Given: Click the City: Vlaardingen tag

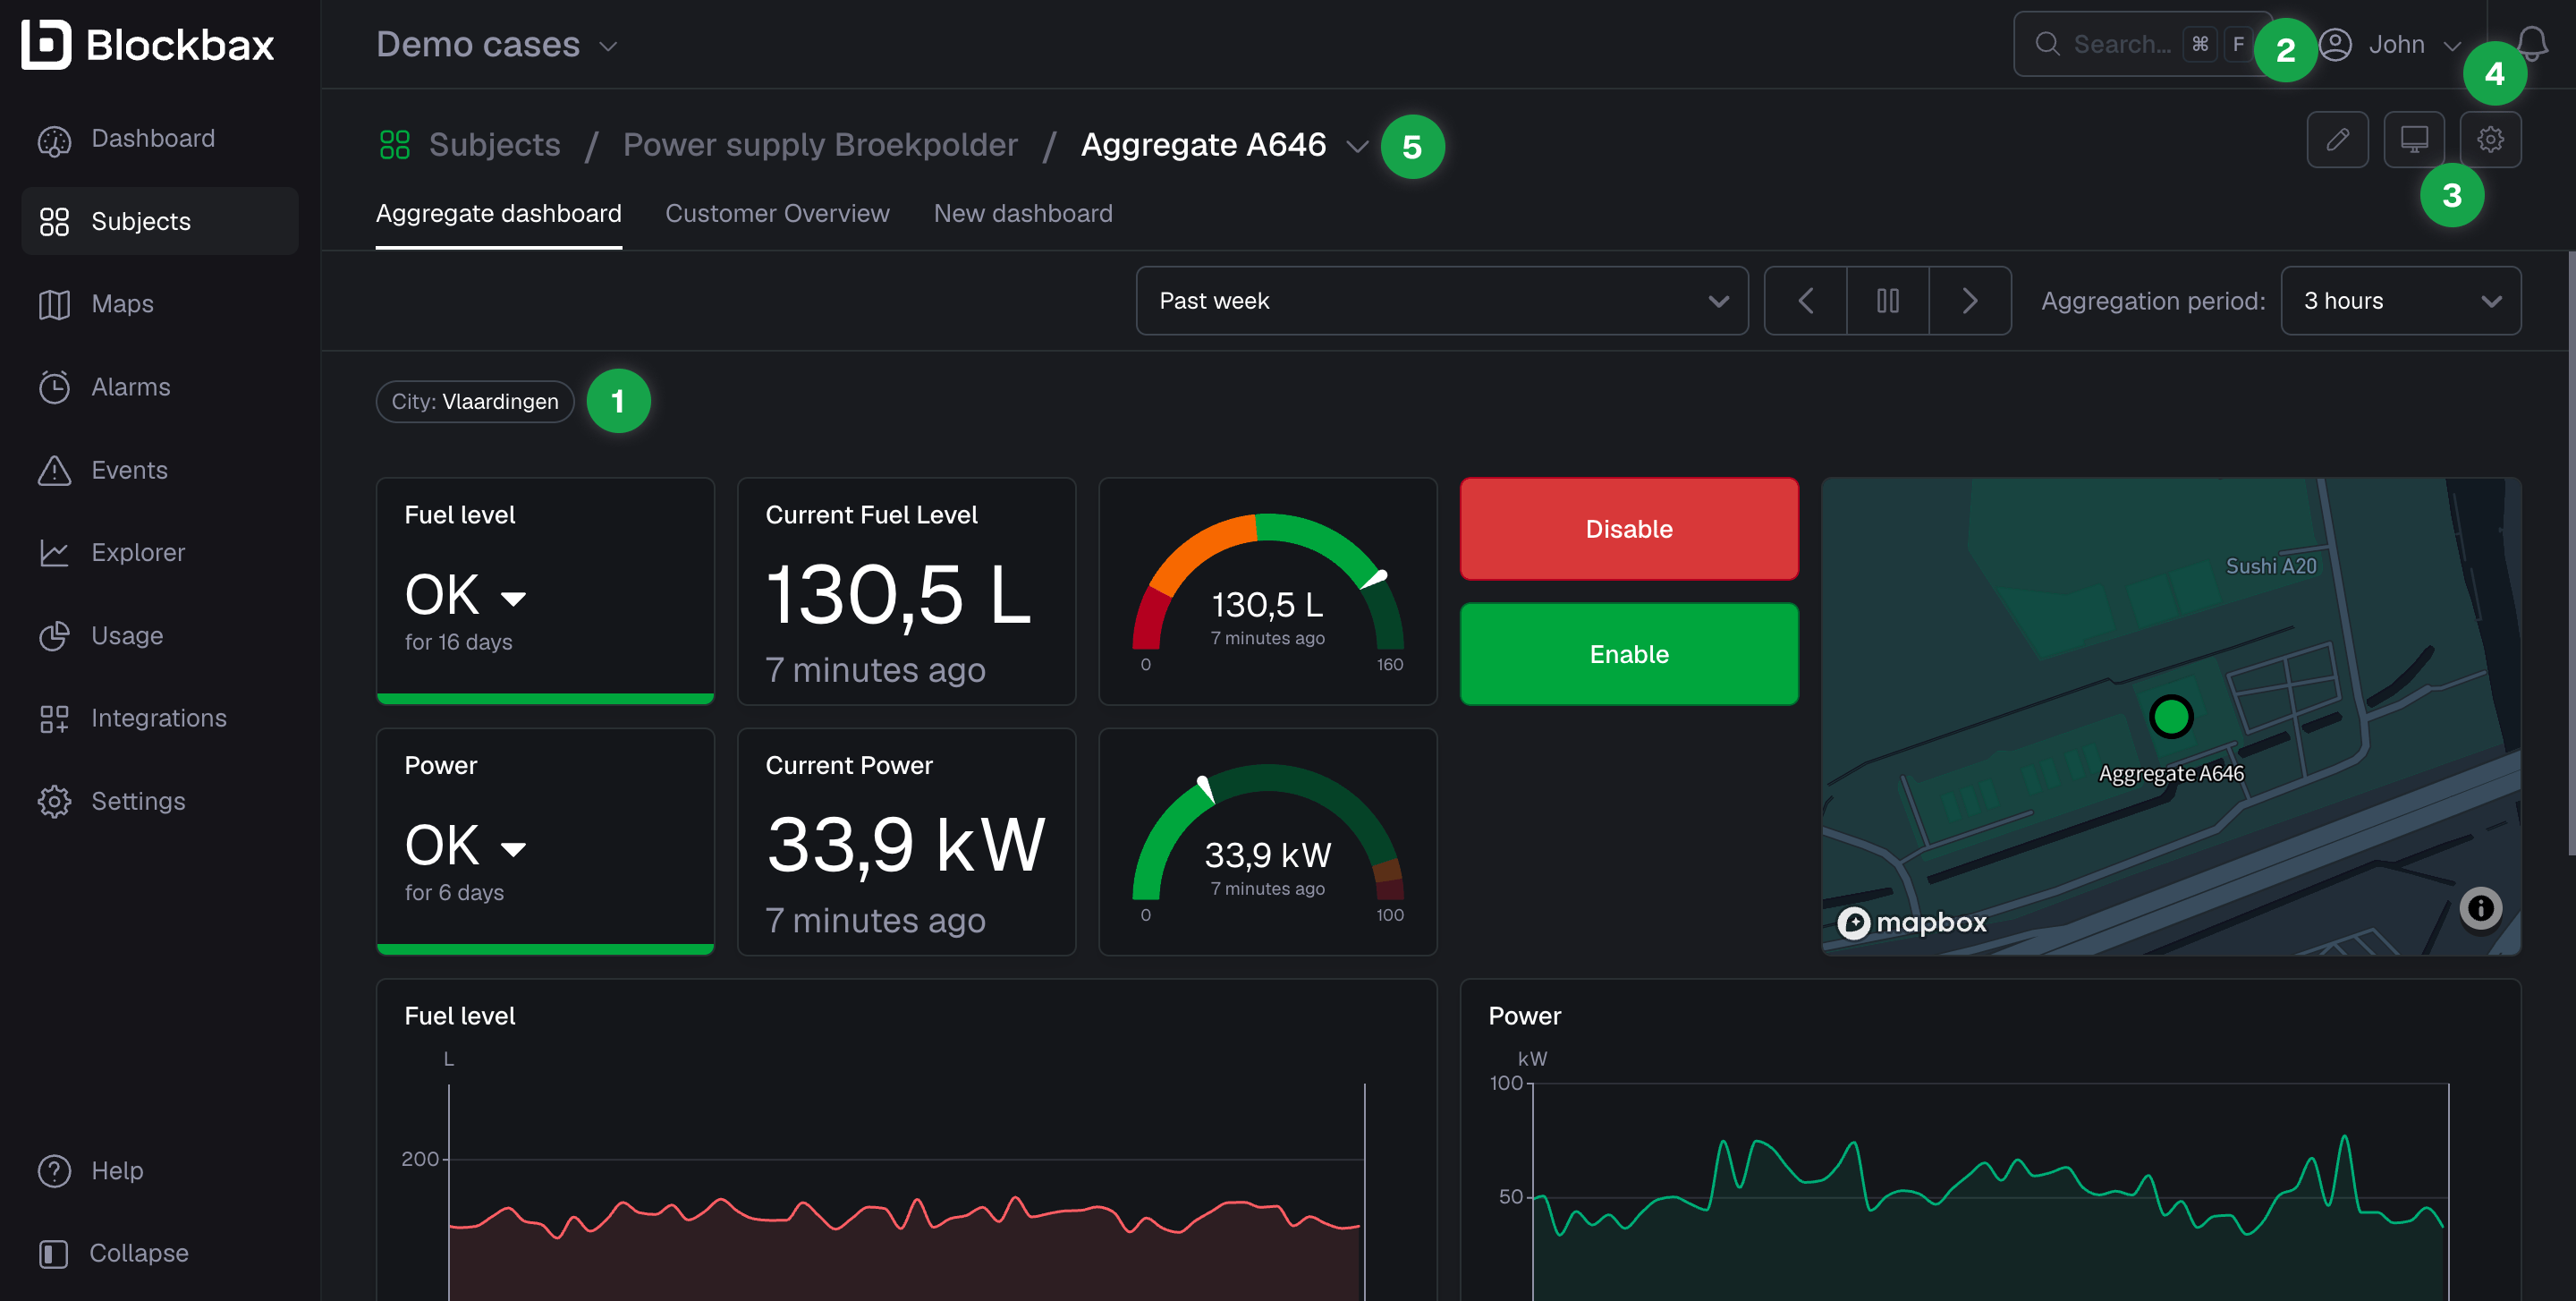Looking at the screenshot, I should (x=475, y=402).
